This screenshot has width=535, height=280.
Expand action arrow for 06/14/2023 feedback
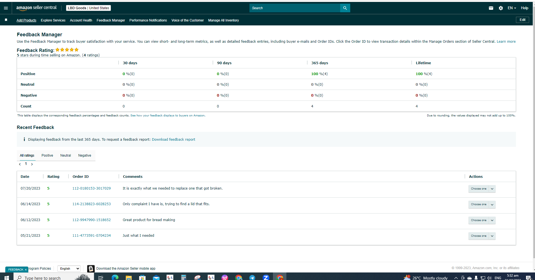pyautogui.click(x=492, y=204)
